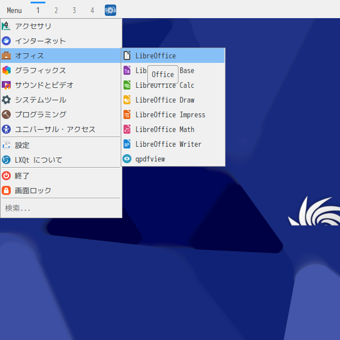
Task: Click the LibreOffice Impress presentation icon
Action: (x=127, y=114)
